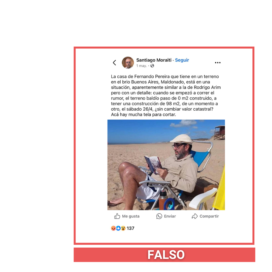
Task: Open the beach photo of the post
Action: coord(166,165)
